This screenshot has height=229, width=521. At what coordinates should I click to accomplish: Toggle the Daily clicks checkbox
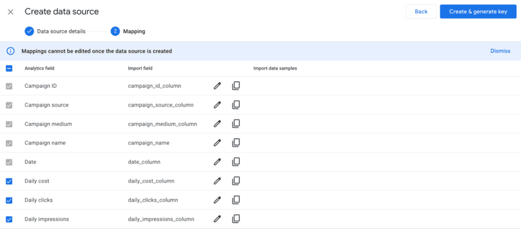coord(9,200)
